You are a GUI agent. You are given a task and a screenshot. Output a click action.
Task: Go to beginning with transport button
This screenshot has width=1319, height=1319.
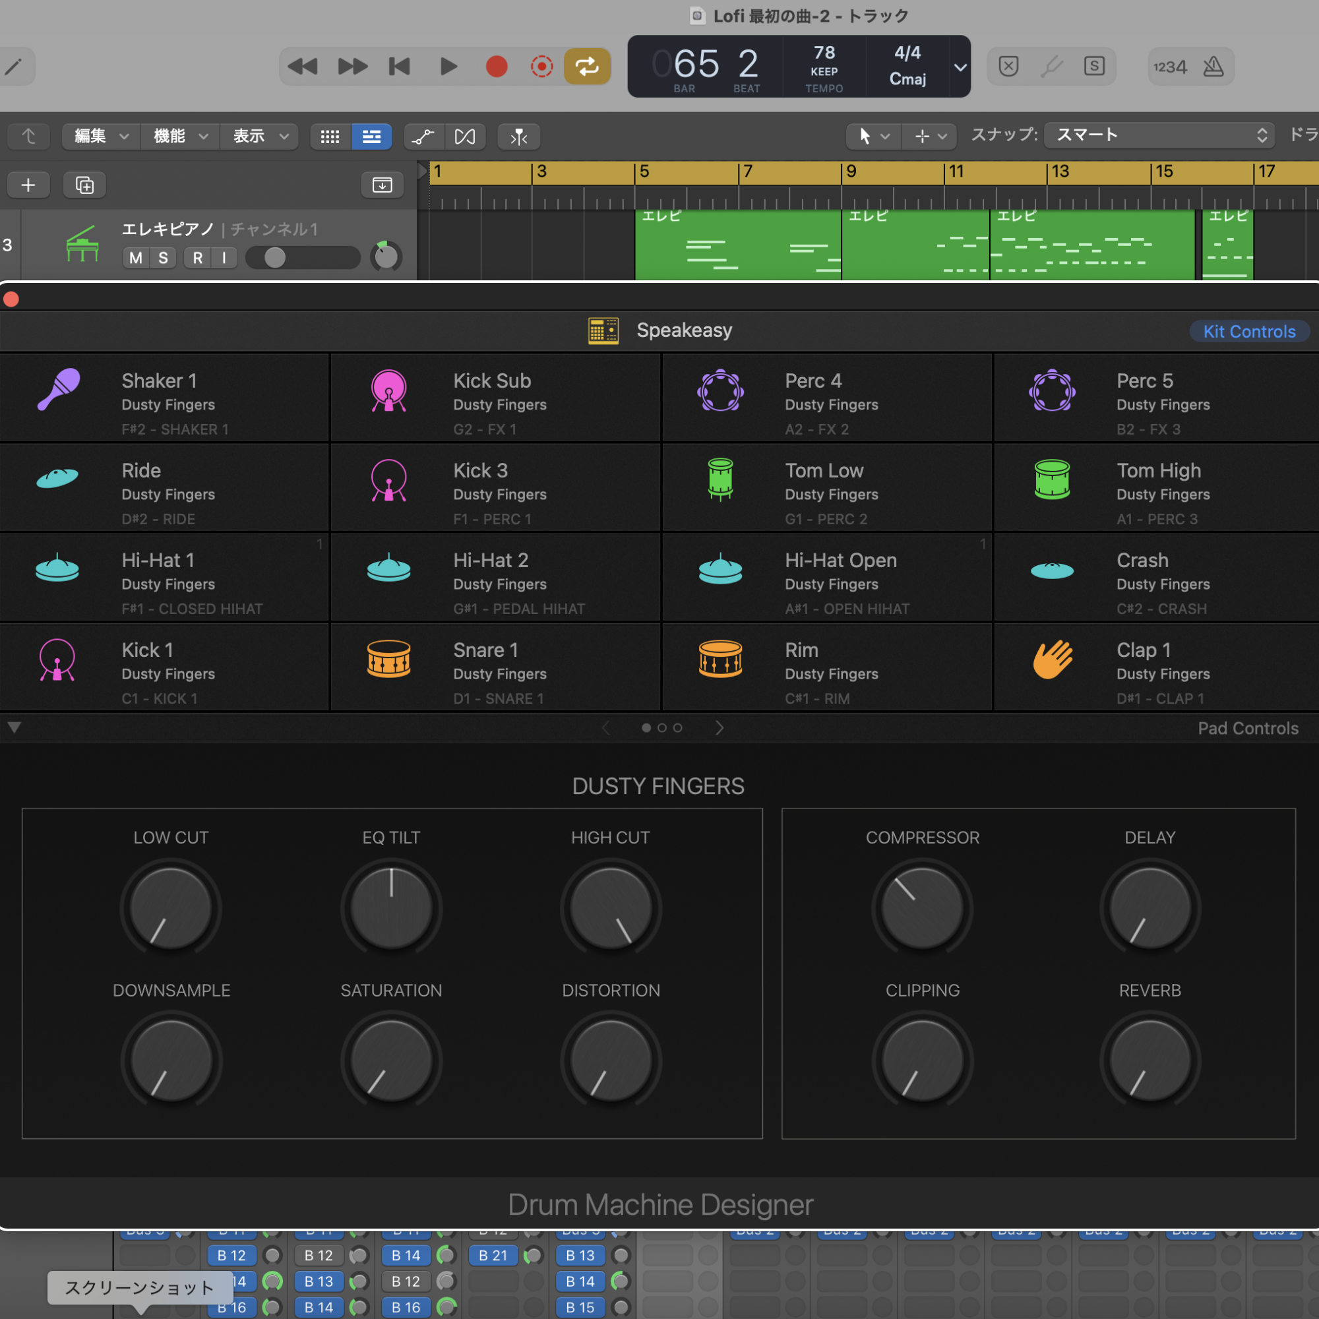pyautogui.click(x=400, y=66)
